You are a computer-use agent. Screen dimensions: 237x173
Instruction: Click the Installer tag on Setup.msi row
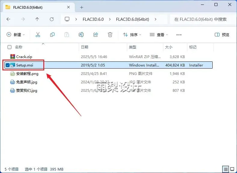click(196, 65)
